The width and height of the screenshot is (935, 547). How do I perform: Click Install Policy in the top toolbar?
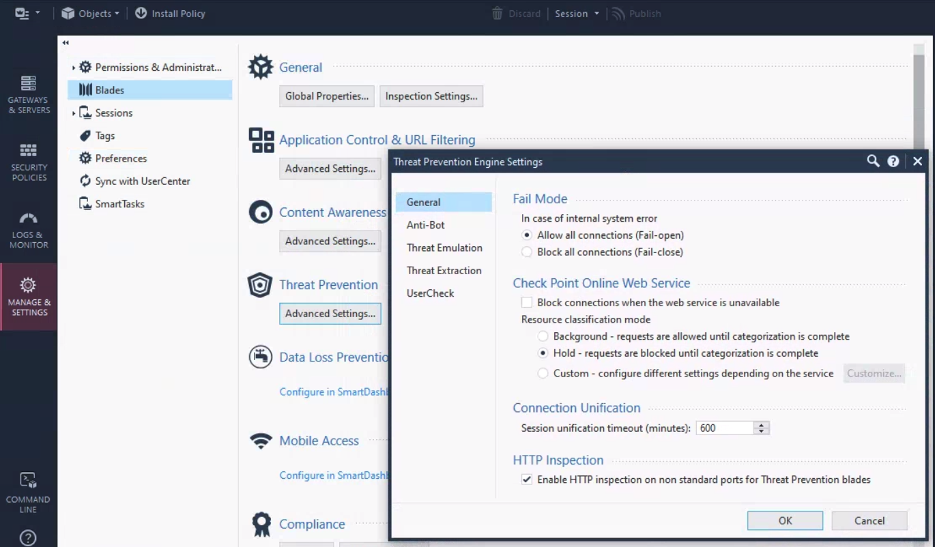click(x=170, y=13)
